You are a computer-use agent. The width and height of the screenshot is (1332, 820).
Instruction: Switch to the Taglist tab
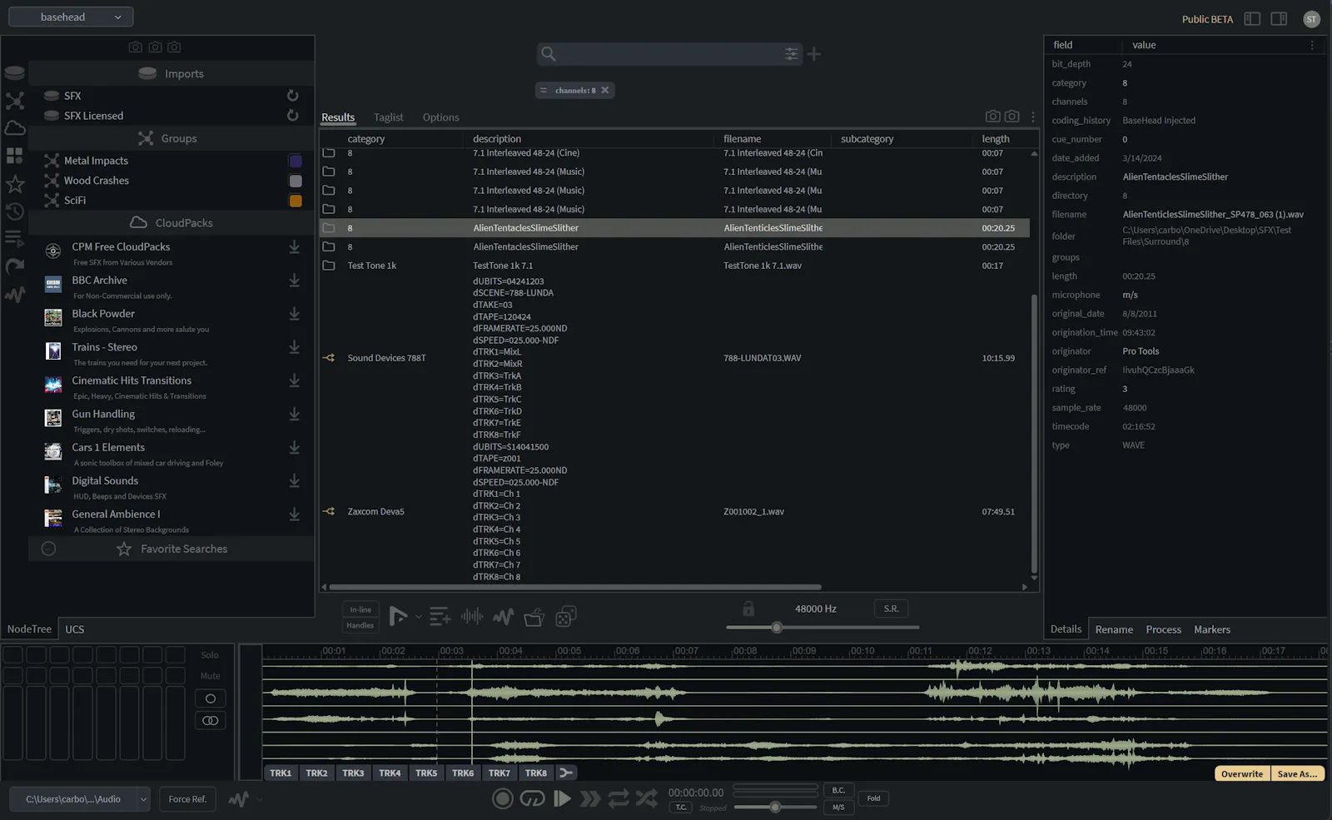(x=388, y=117)
